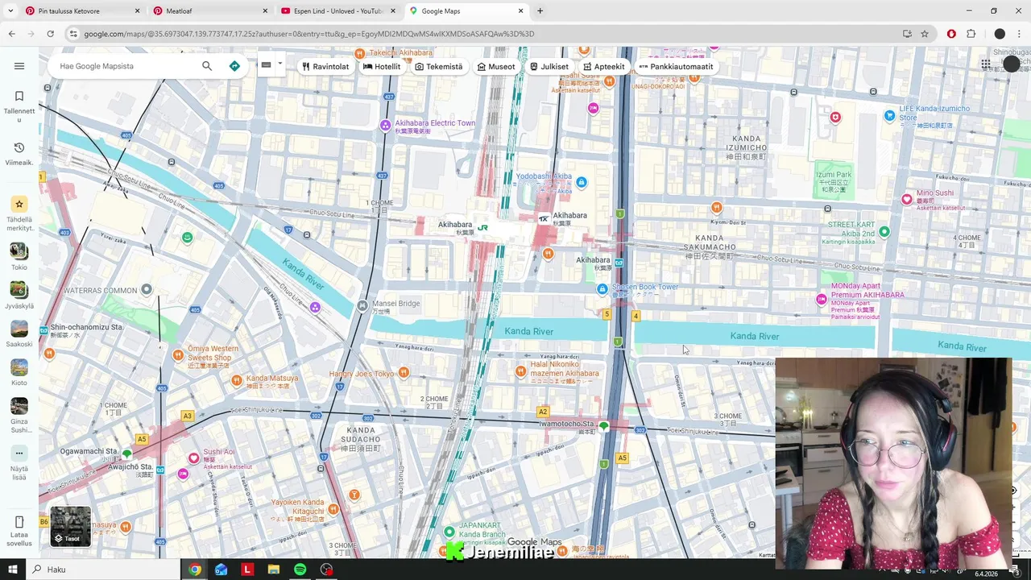Click the Shosen Book Tower pin
The width and height of the screenshot is (1031, 580).
(x=602, y=289)
